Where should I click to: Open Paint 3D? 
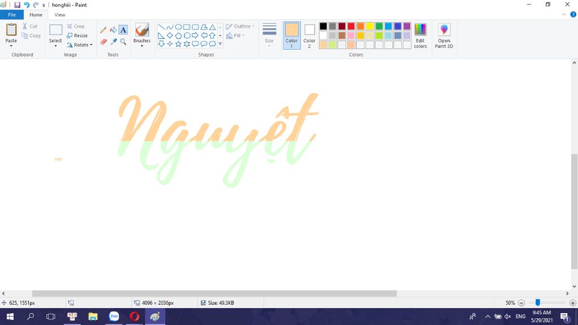pos(444,36)
